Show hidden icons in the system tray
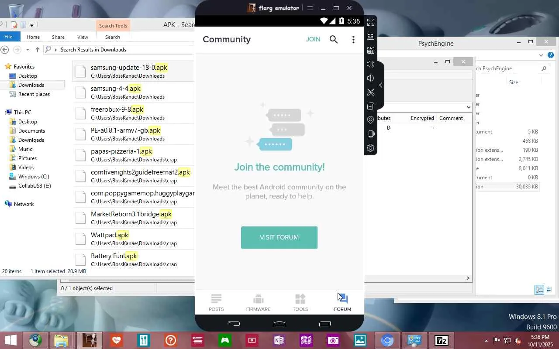Screen dimensions: 559x349 point(486,340)
